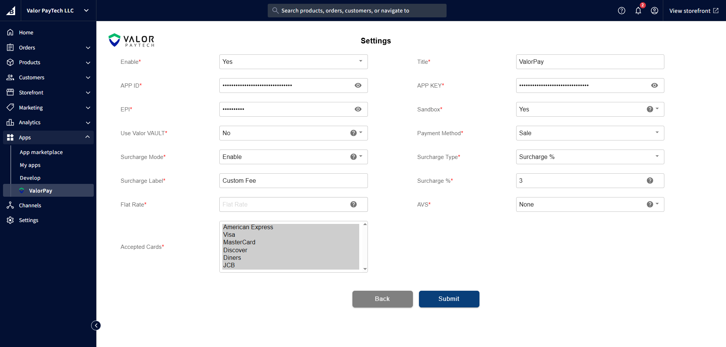Click the Apps grid icon

coord(10,137)
